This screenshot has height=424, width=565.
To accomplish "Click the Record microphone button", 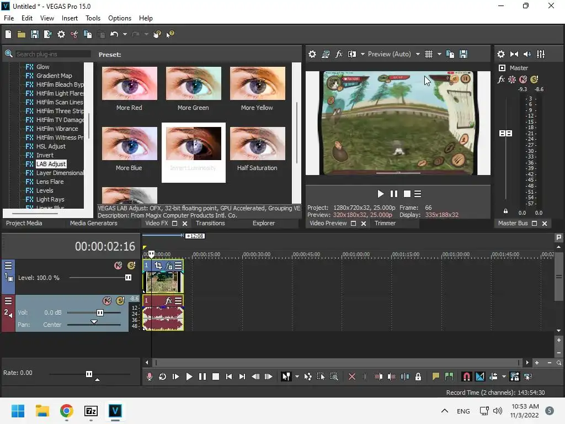I will pos(149,377).
